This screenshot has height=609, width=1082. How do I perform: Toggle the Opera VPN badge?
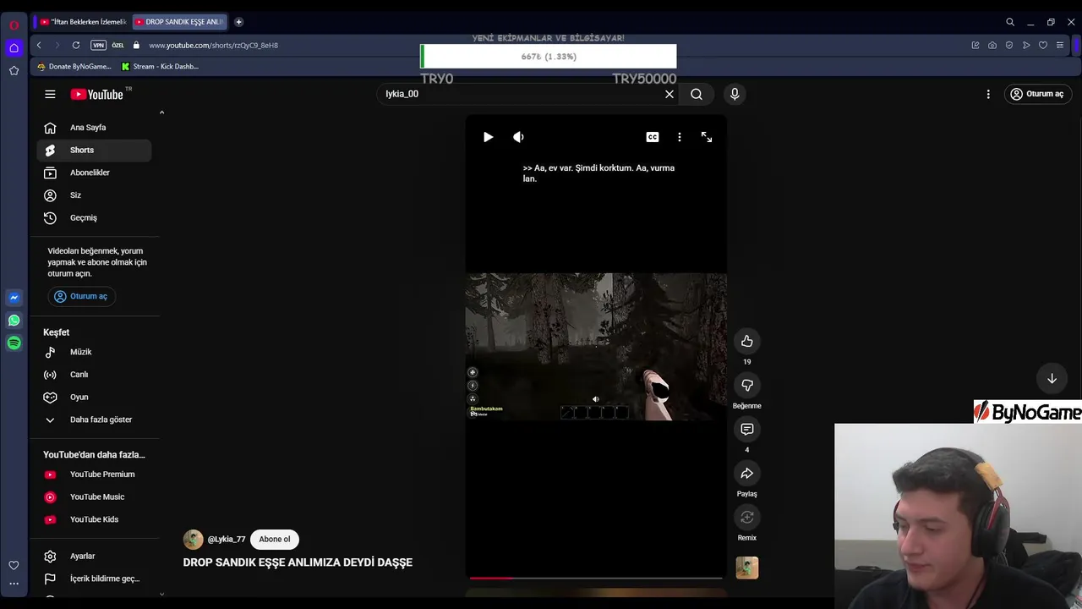(98, 45)
